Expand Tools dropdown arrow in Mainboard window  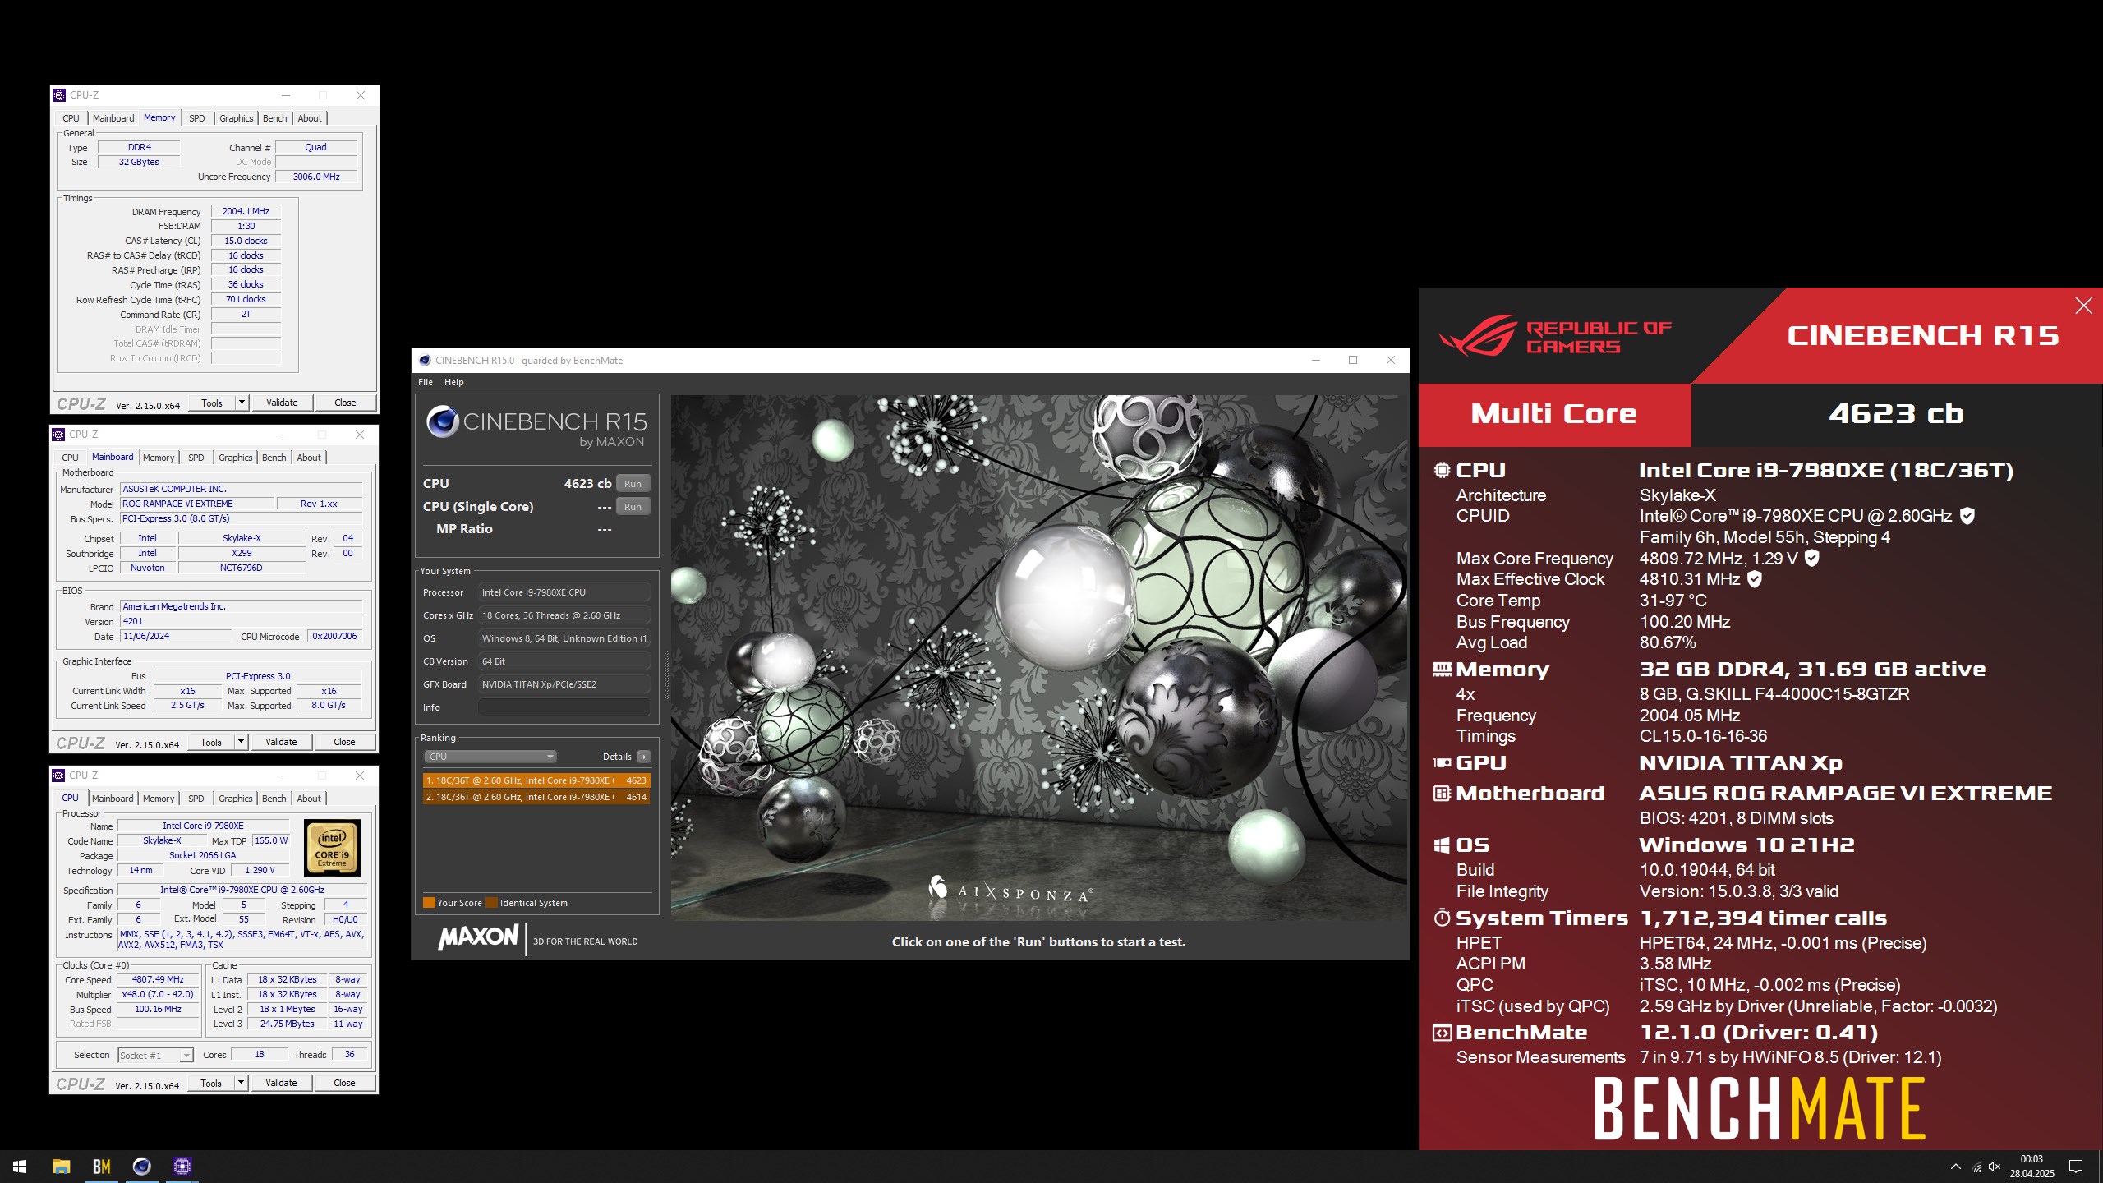click(x=241, y=742)
